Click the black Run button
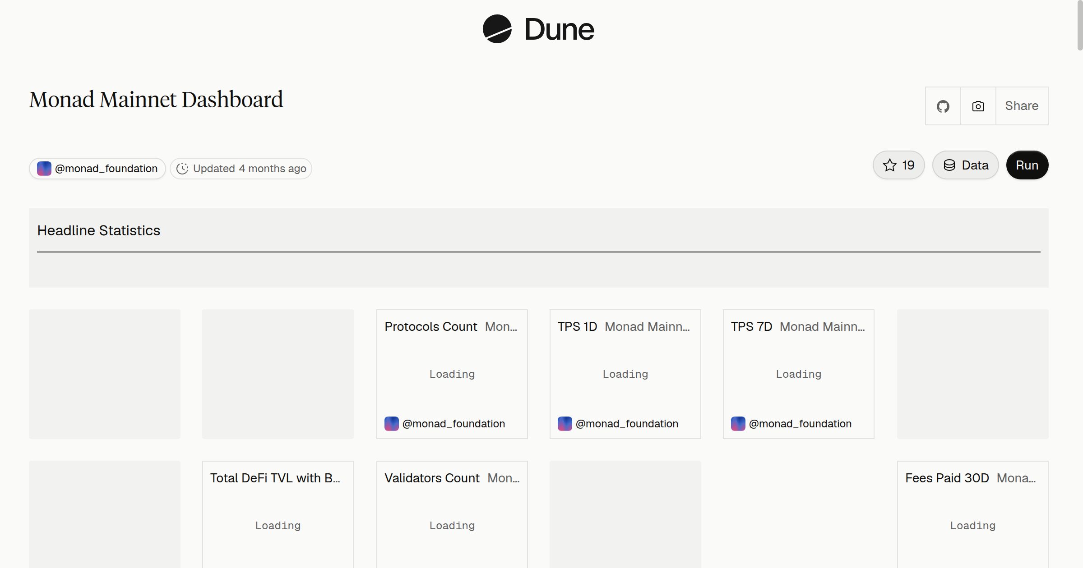This screenshot has width=1083, height=568. pos(1027,165)
